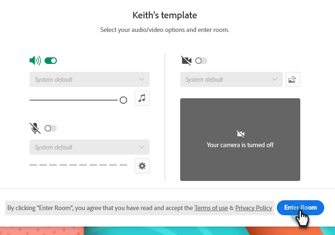
Task: Expand the microphone System default dropdown
Action: click(x=89, y=147)
